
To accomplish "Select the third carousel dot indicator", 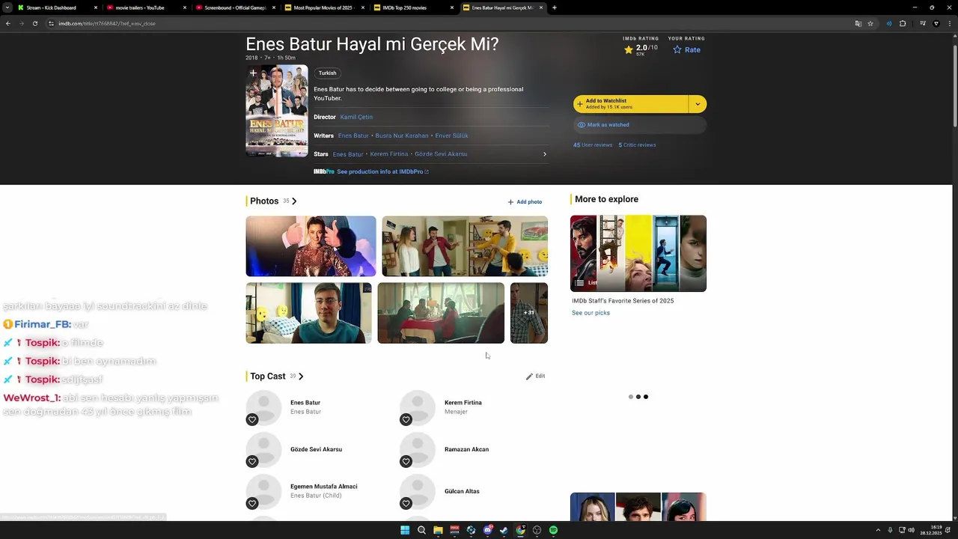I will (646, 397).
